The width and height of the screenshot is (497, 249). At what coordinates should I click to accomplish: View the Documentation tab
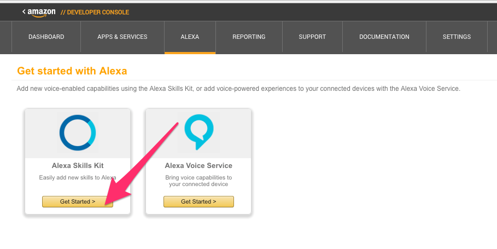click(x=384, y=37)
